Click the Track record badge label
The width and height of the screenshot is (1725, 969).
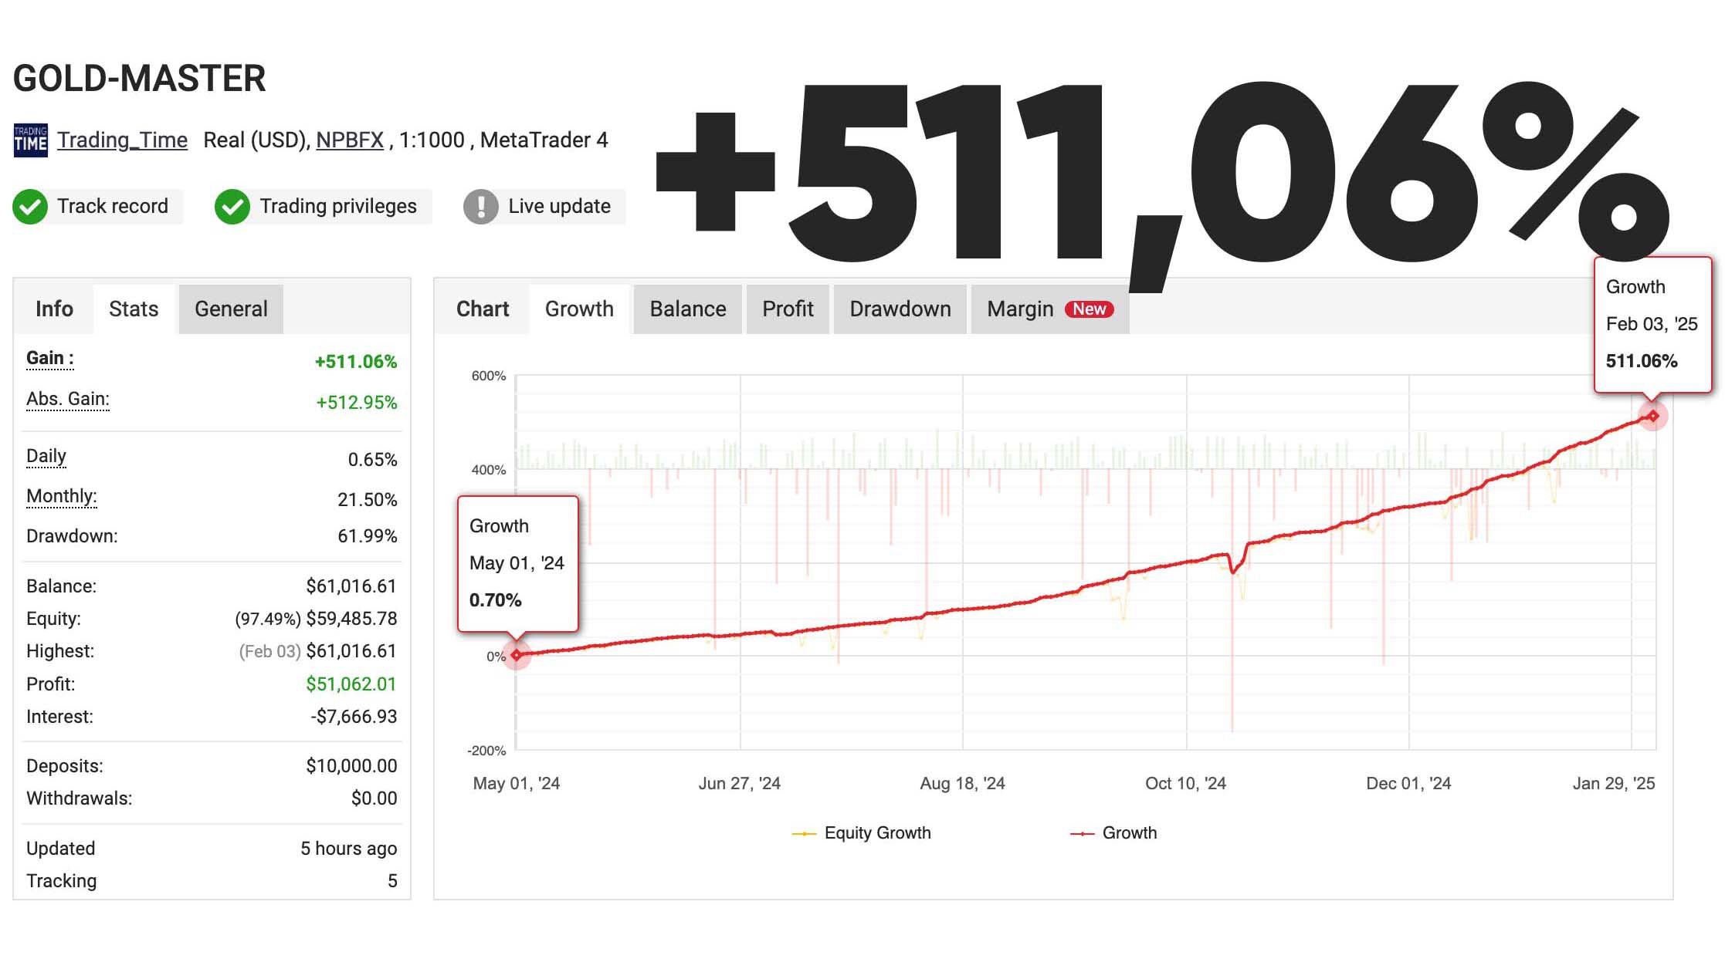113,206
